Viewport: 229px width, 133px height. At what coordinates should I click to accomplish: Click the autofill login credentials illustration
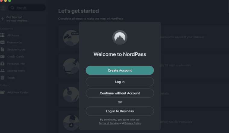click(71, 66)
